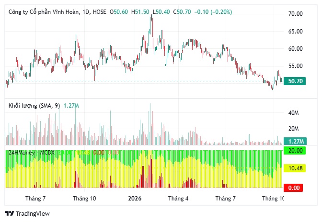Select the 24HMoney - MCDX indicator label
Viewport: 322px width, 222px height.
(32, 153)
